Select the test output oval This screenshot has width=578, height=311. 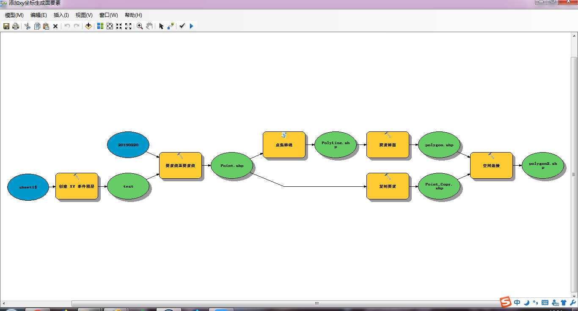[x=128, y=186]
